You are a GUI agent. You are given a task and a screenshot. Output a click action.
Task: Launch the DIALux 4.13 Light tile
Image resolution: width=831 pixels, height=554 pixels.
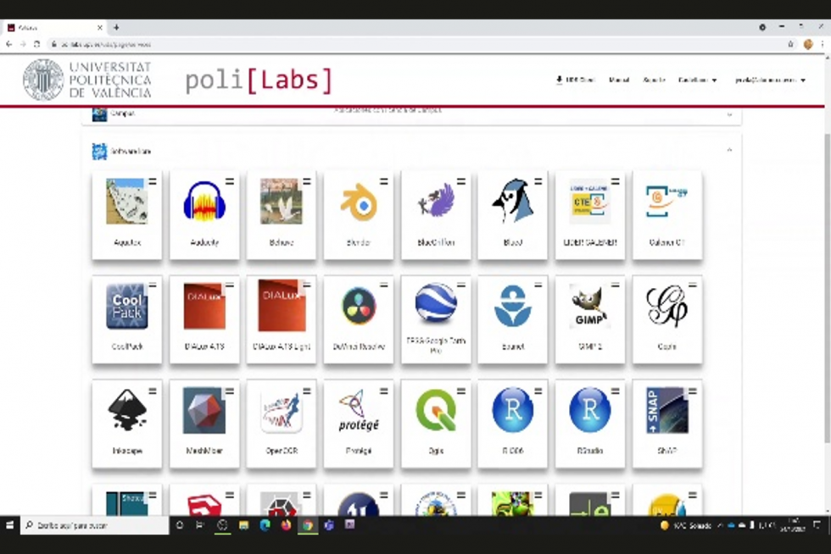click(x=282, y=319)
